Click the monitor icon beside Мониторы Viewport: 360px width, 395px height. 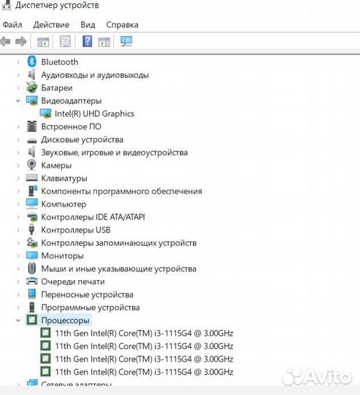pos(32,255)
